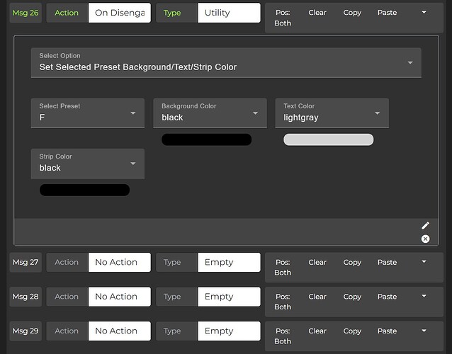This screenshot has width=452, height=354.
Task: Click the black Strip Color swatch
Action: [x=84, y=190]
